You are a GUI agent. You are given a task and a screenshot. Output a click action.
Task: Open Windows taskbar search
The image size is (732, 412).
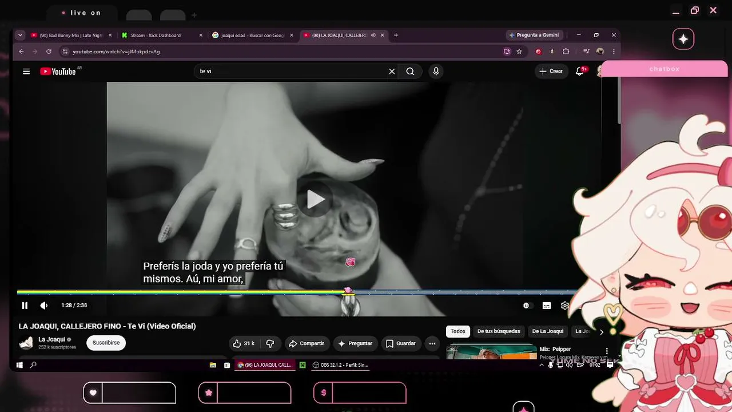click(x=33, y=365)
